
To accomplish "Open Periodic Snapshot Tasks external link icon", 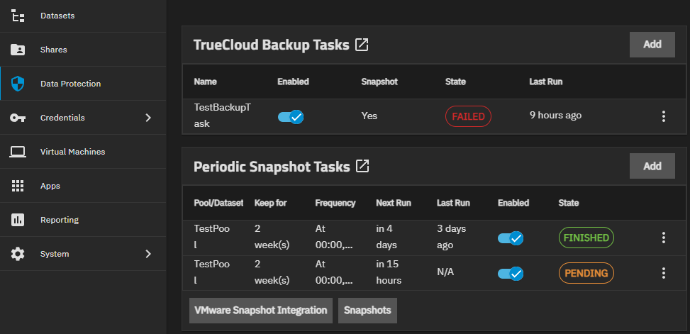I will click(362, 167).
